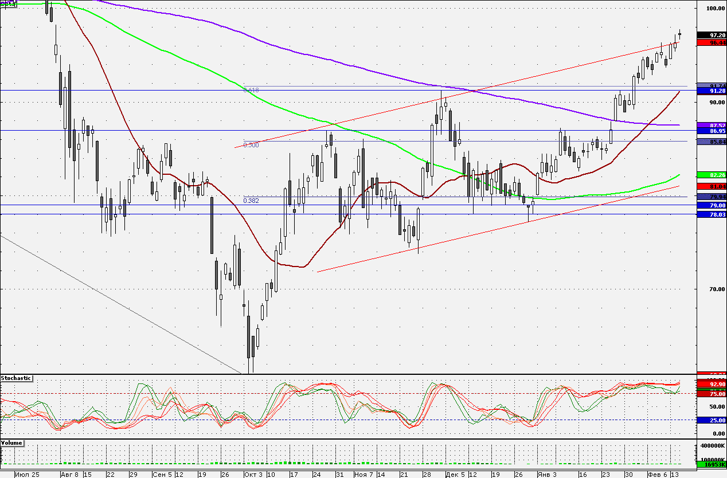Select the red 81.04 trendline tag
727x478 pixels.
point(712,186)
